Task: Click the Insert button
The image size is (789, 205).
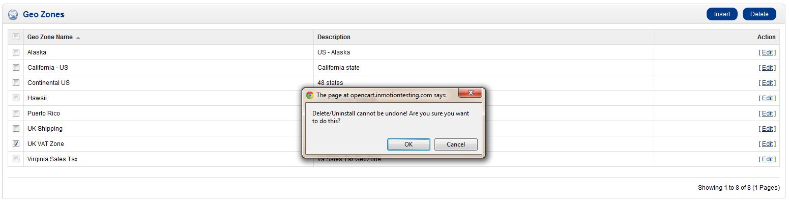Action: [x=722, y=14]
